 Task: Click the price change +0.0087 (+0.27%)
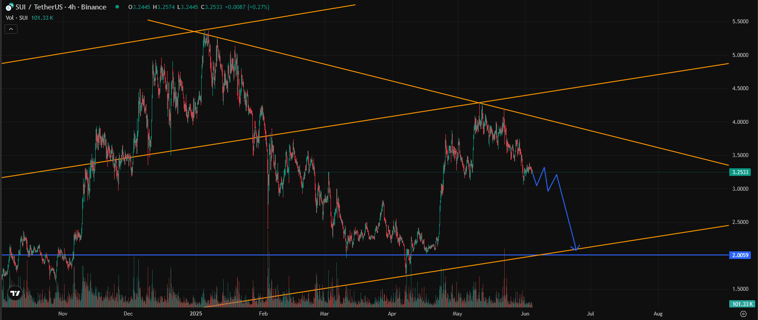(247, 7)
